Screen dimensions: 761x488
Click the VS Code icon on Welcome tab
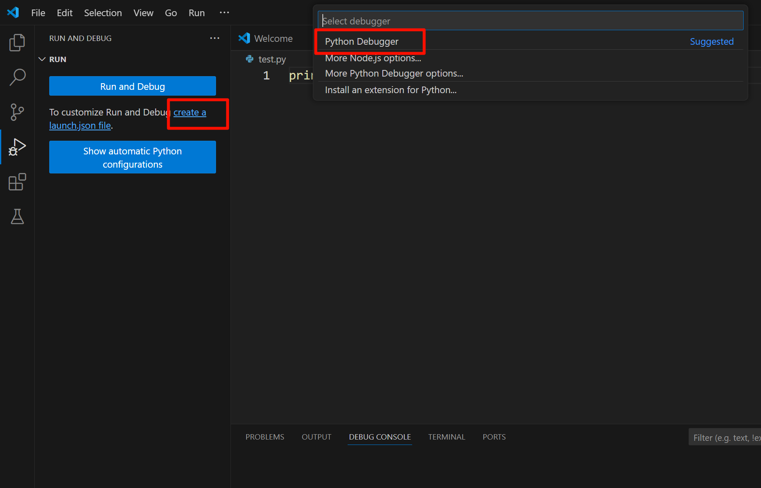[244, 38]
